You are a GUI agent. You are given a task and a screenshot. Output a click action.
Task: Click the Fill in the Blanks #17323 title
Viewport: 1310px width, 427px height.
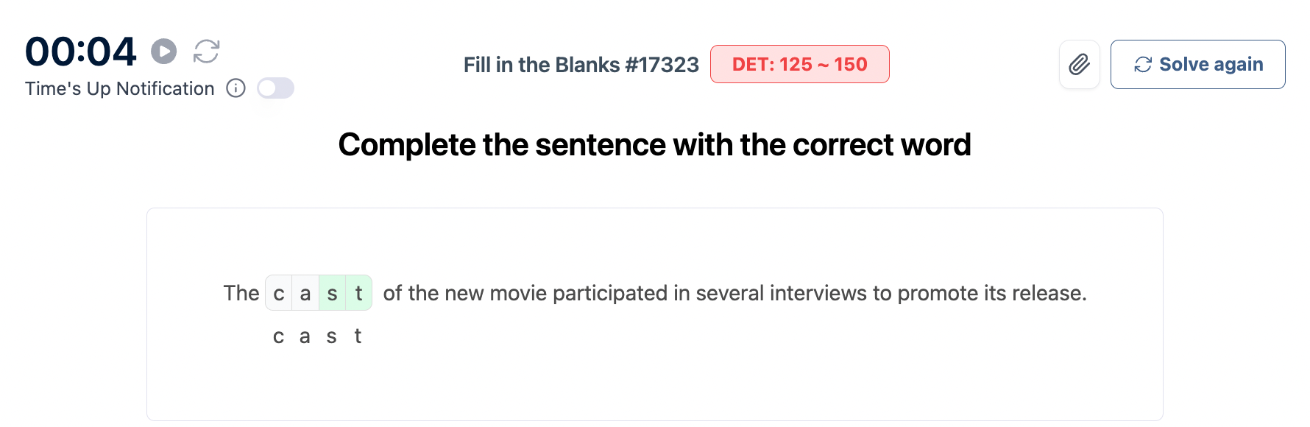pos(581,65)
